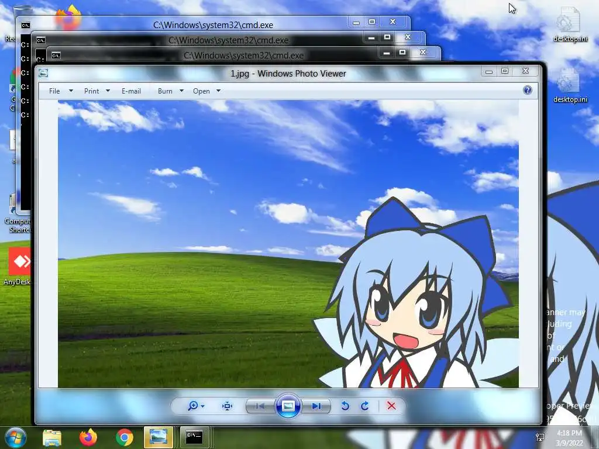Open the Open menu
The width and height of the screenshot is (599, 449).
pyautogui.click(x=201, y=91)
